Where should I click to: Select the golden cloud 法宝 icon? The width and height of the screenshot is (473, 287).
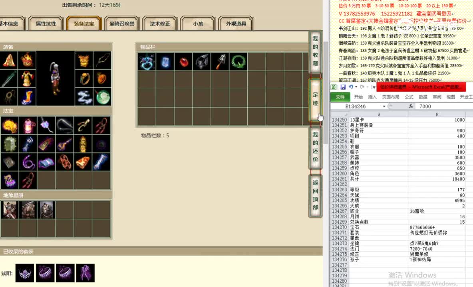coord(10,126)
